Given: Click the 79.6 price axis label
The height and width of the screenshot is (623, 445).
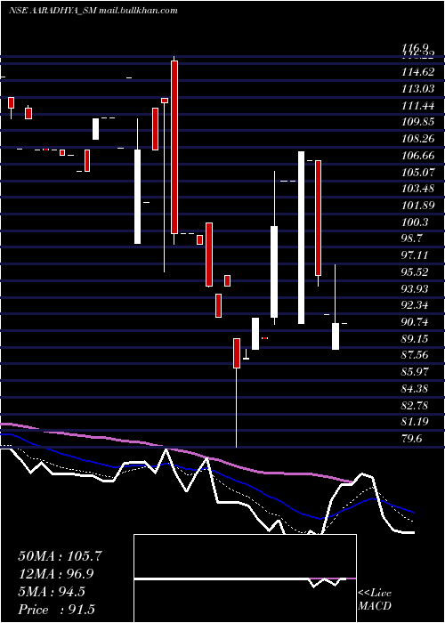Looking at the screenshot, I should click(411, 438).
